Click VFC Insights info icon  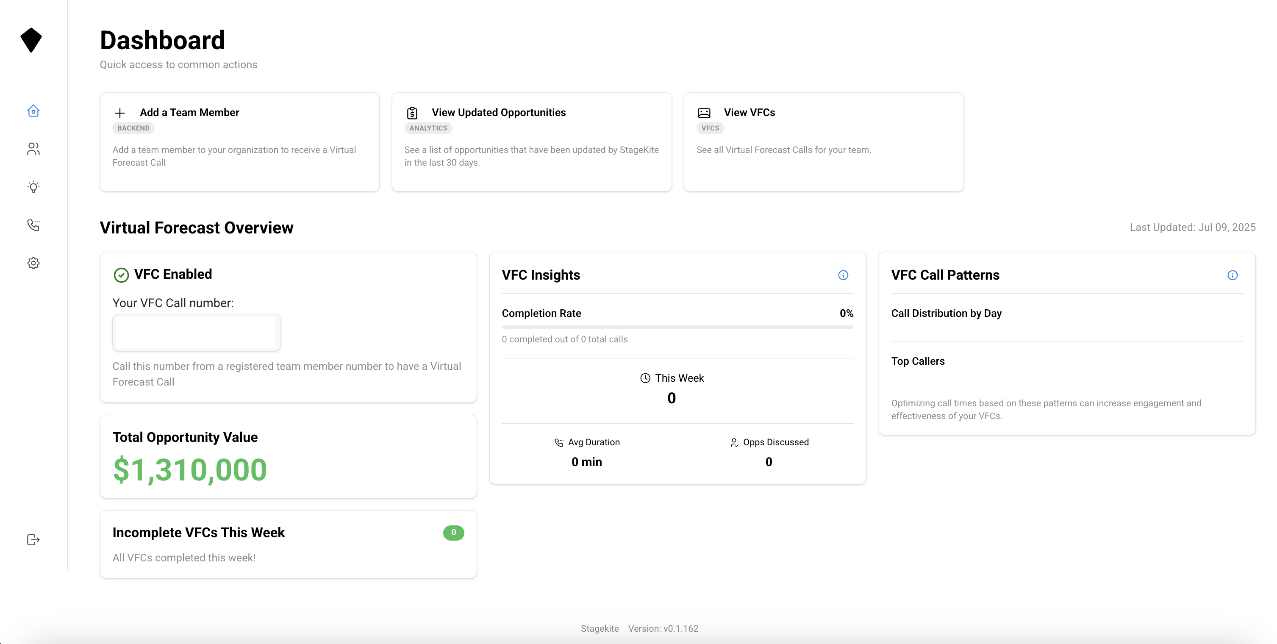843,275
